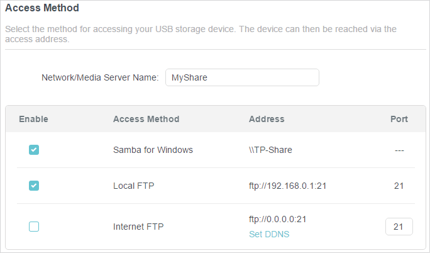Image resolution: width=430 pixels, height=253 pixels.
Task: Click the Enable column header
Action: [33, 119]
